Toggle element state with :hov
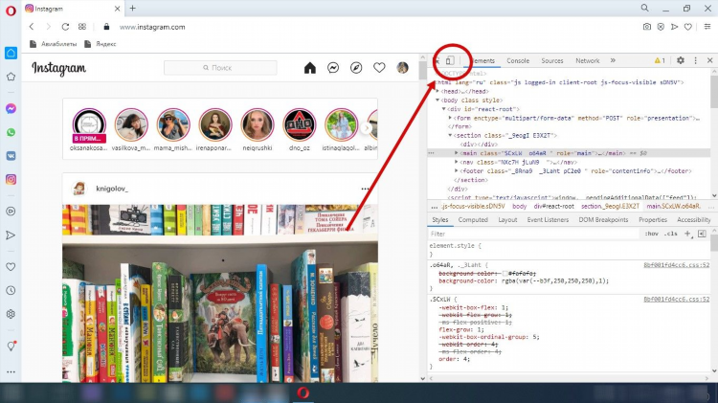Screen dimensions: 718x403 (652, 234)
